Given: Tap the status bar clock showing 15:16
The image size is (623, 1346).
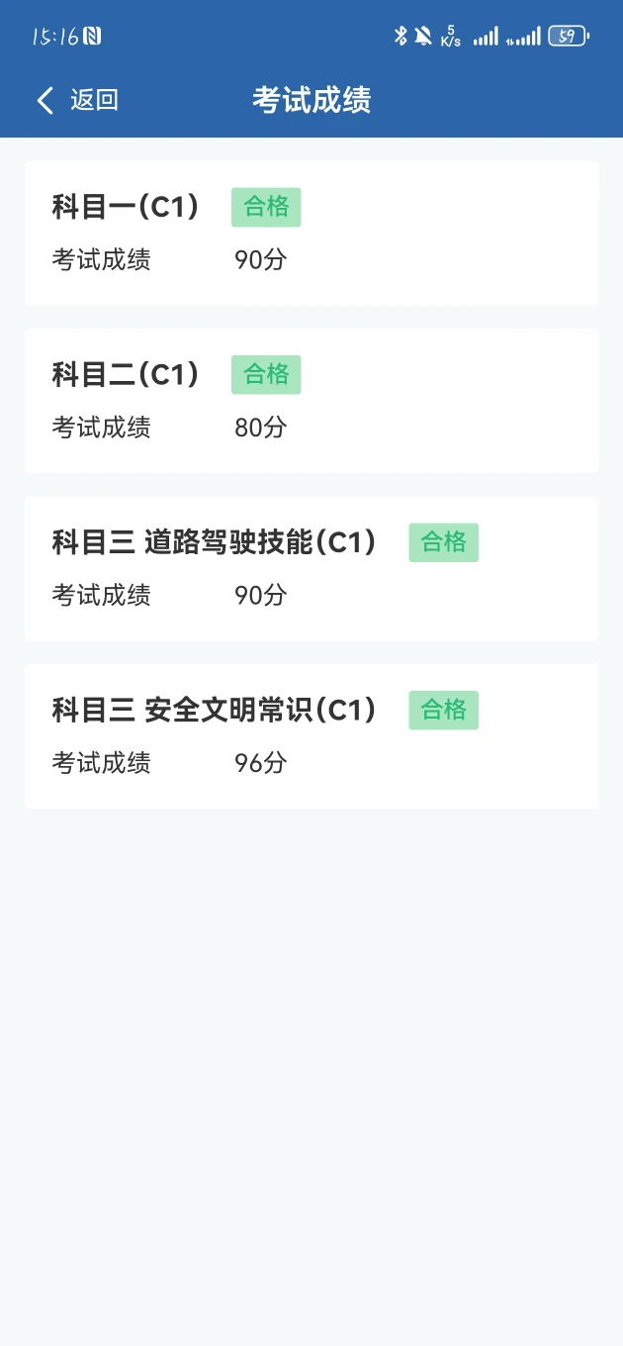Looking at the screenshot, I should (x=55, y=37).
